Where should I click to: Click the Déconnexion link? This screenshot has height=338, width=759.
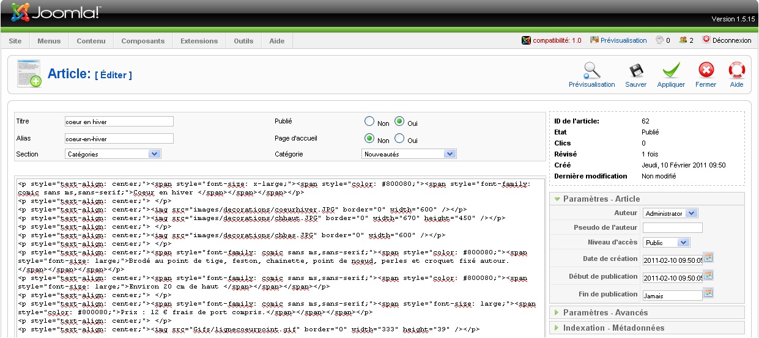click(x=727, y=40)
